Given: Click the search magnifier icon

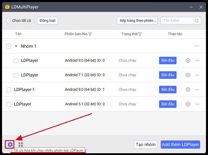Looking at the screenshot, I should tap(197, 21).
